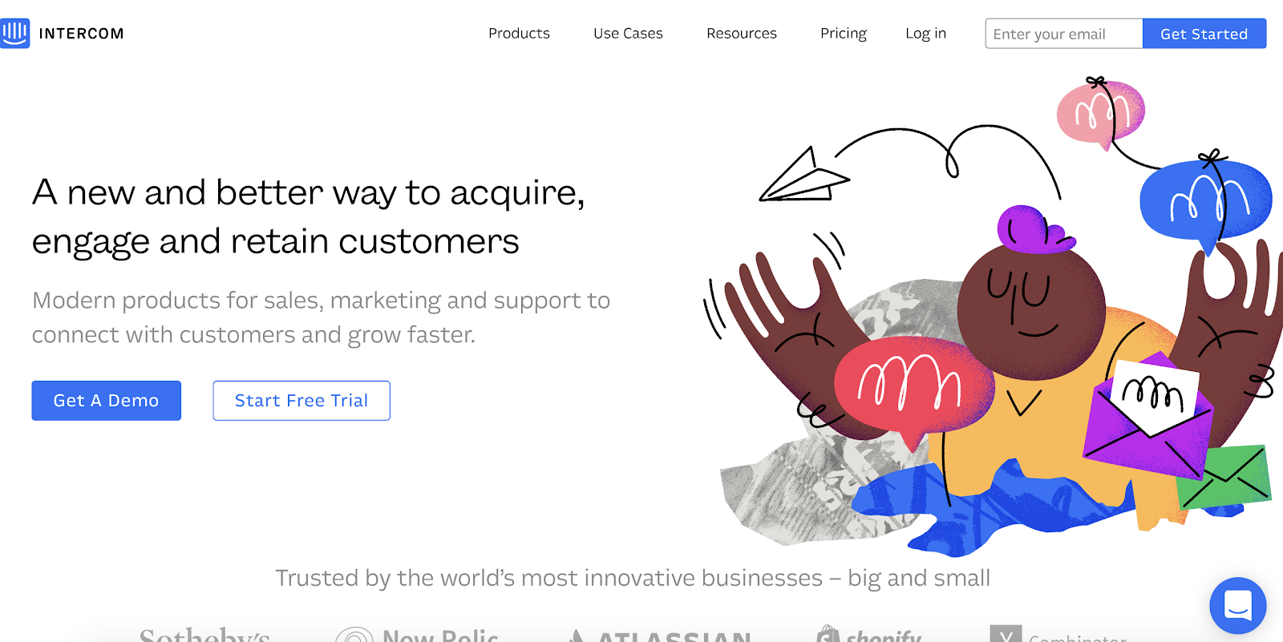Open the Products menu
Image resolution: width=1283 pixels, height=642 pixels.
[519, 34]
